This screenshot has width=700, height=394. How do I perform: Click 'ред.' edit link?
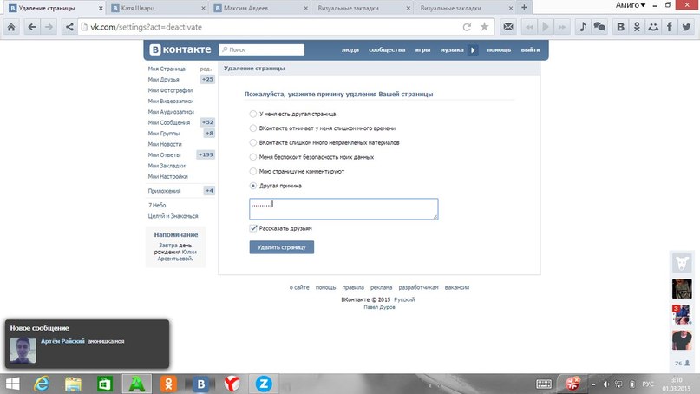[x=206, y=69]
